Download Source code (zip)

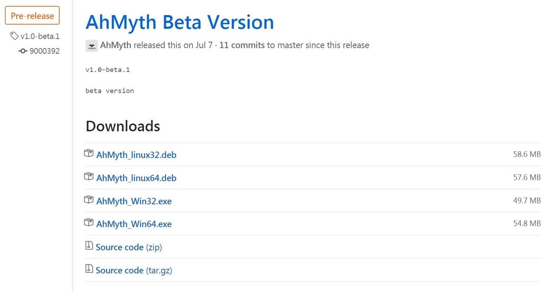(129, 247)
